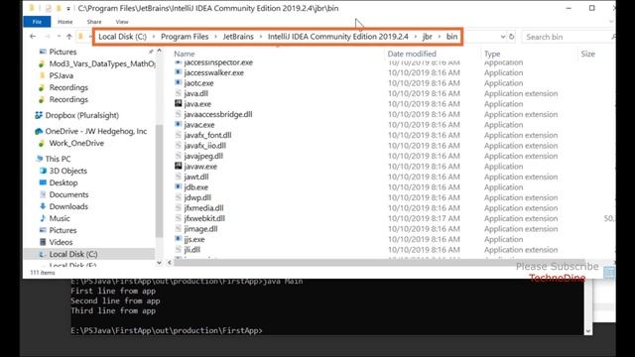Click Program Files in address path

(185, 37)
